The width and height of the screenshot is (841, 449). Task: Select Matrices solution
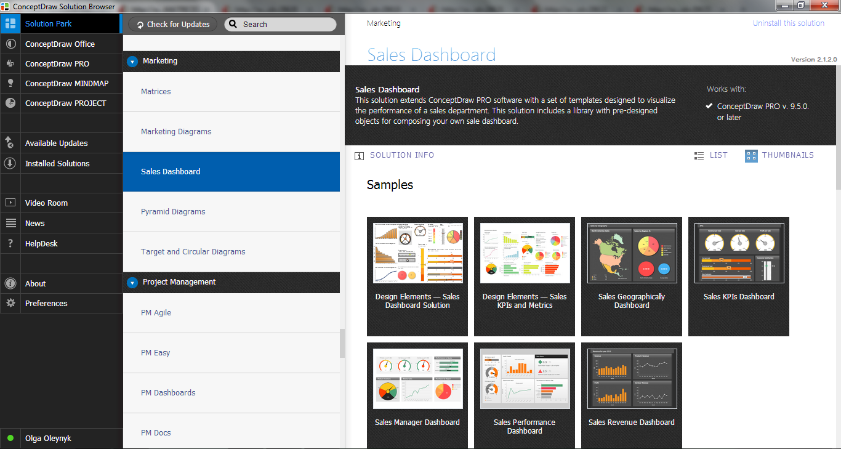(231, 92)
